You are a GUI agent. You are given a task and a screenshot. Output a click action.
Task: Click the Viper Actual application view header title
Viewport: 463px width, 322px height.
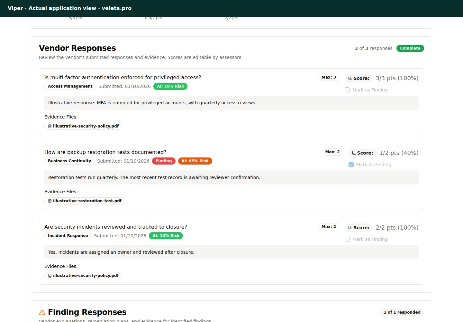pyautogui.click(x=69, y=8)
